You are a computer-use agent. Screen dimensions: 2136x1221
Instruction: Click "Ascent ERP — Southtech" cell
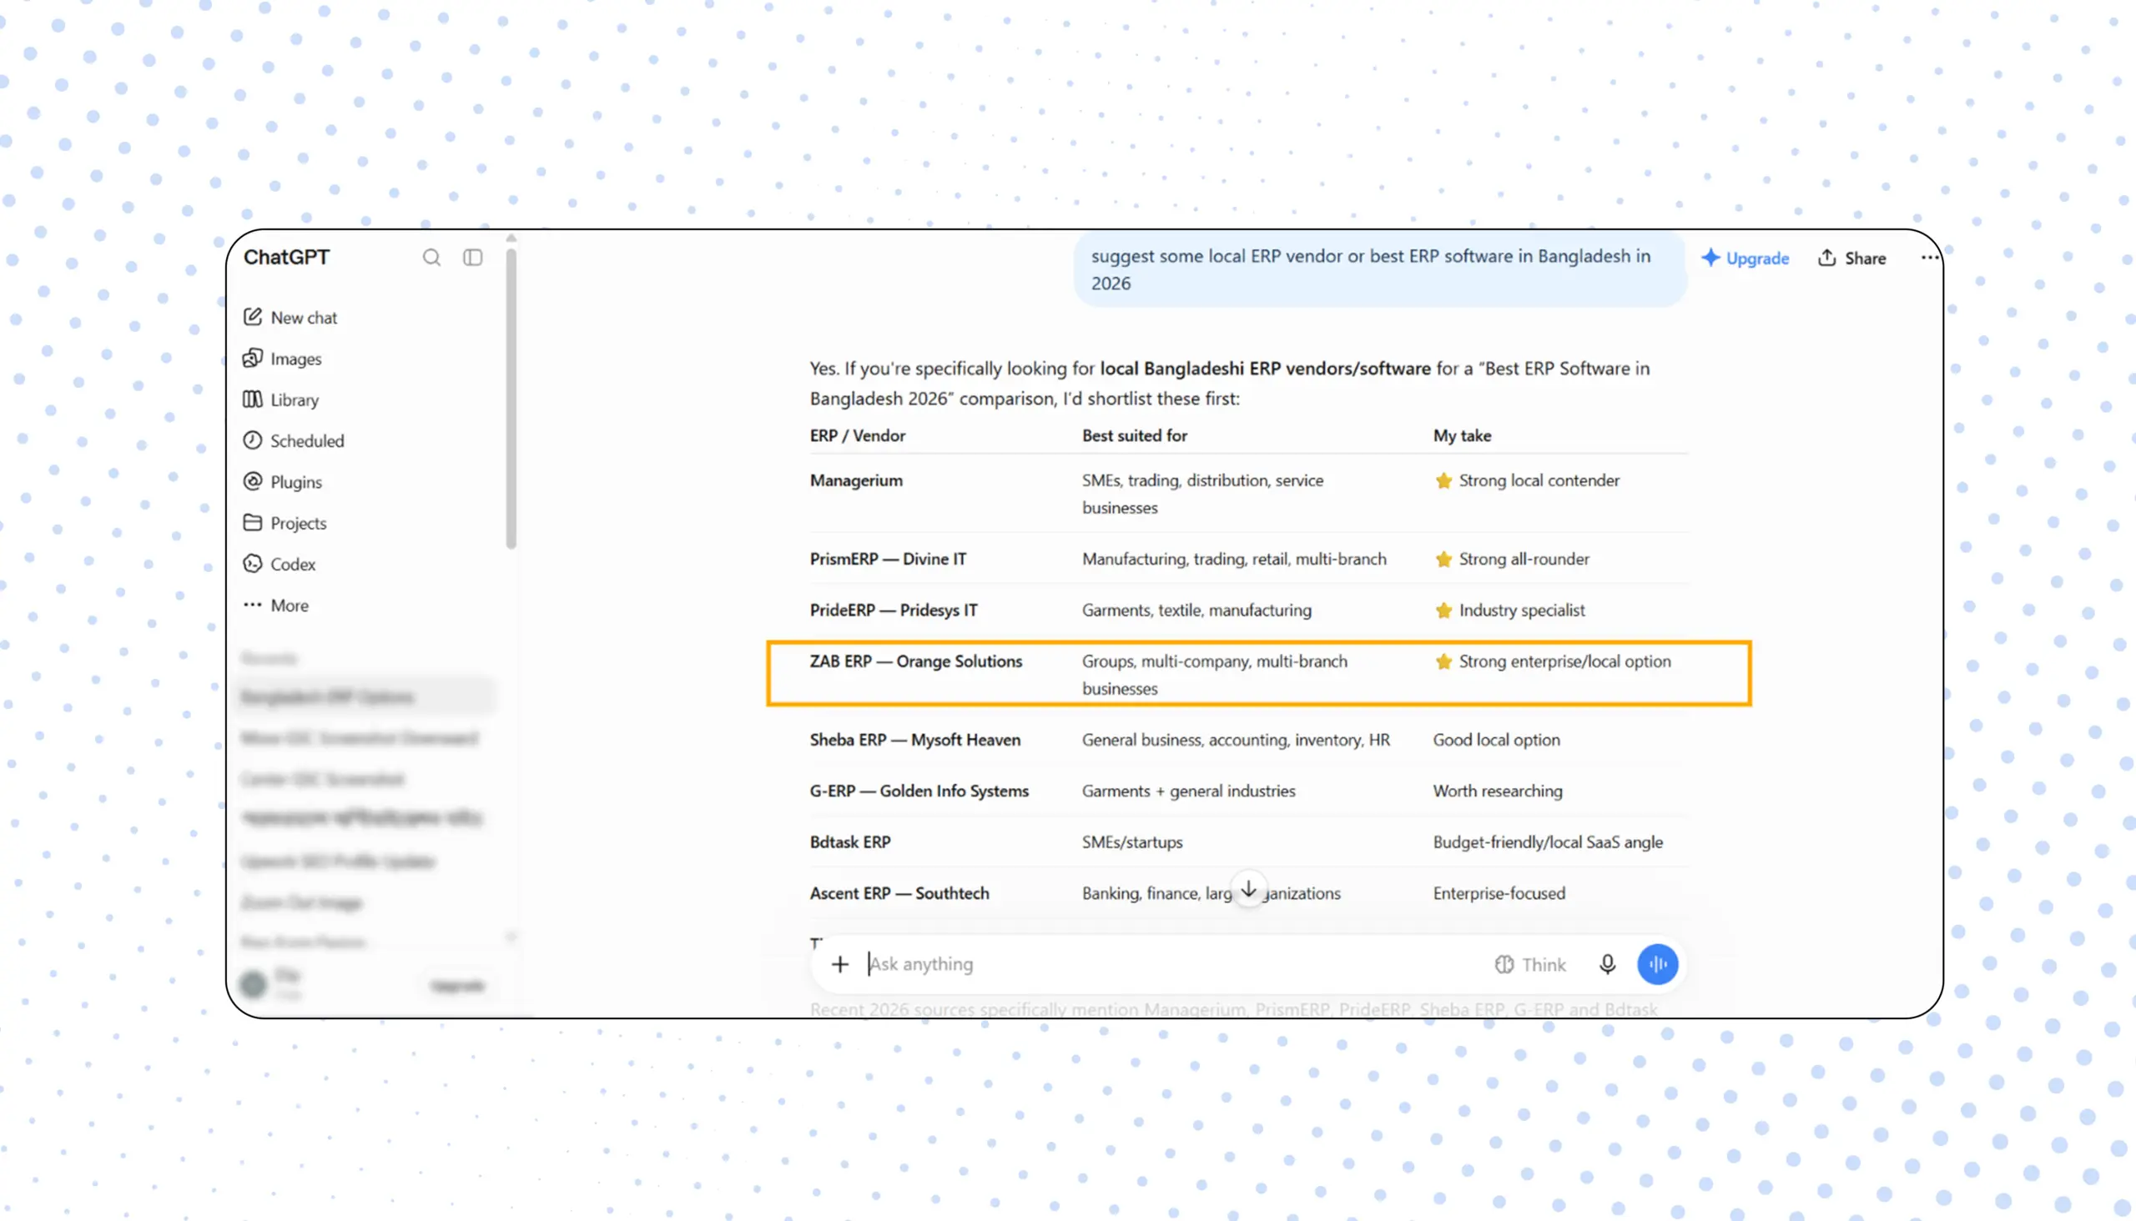(899, 894)
